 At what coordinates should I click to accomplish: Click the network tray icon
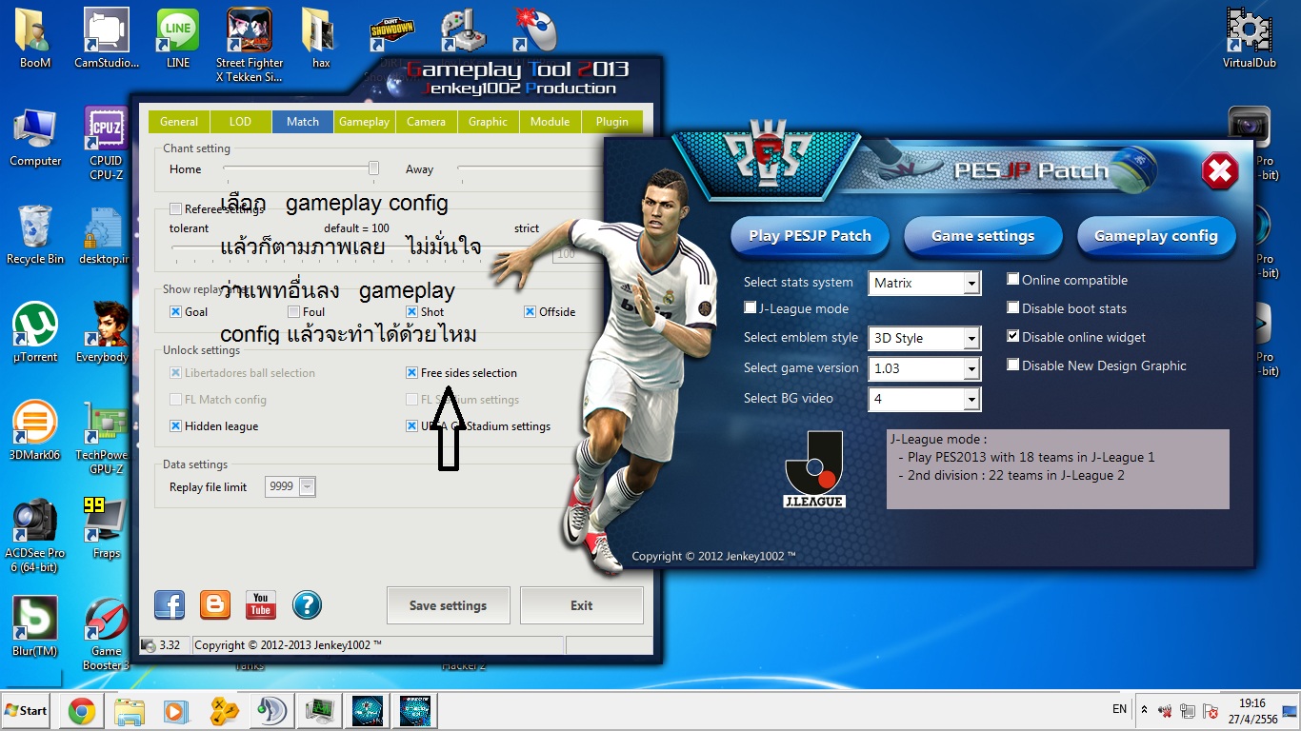1187,711
